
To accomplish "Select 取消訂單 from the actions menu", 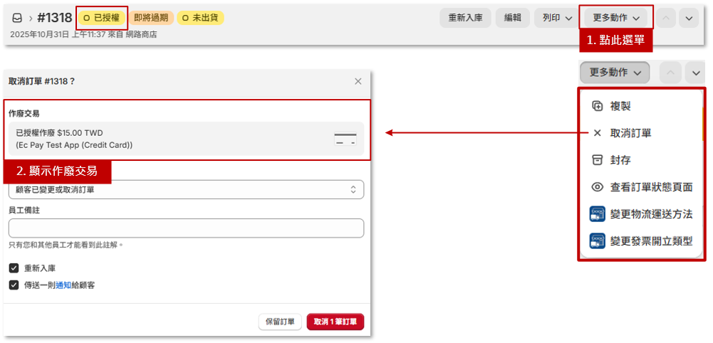I will (x=630, y=133).
